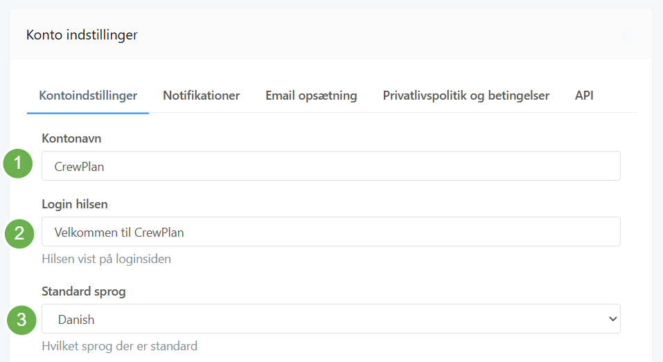This screenshot has height=362, width=663.
Task: Click the green number 2 step marker
Action: point(19,233)
